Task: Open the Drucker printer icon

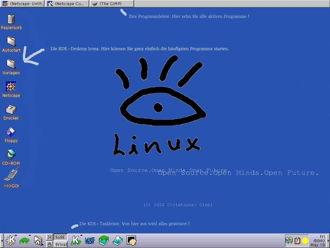Action: (x=11, y=109)
